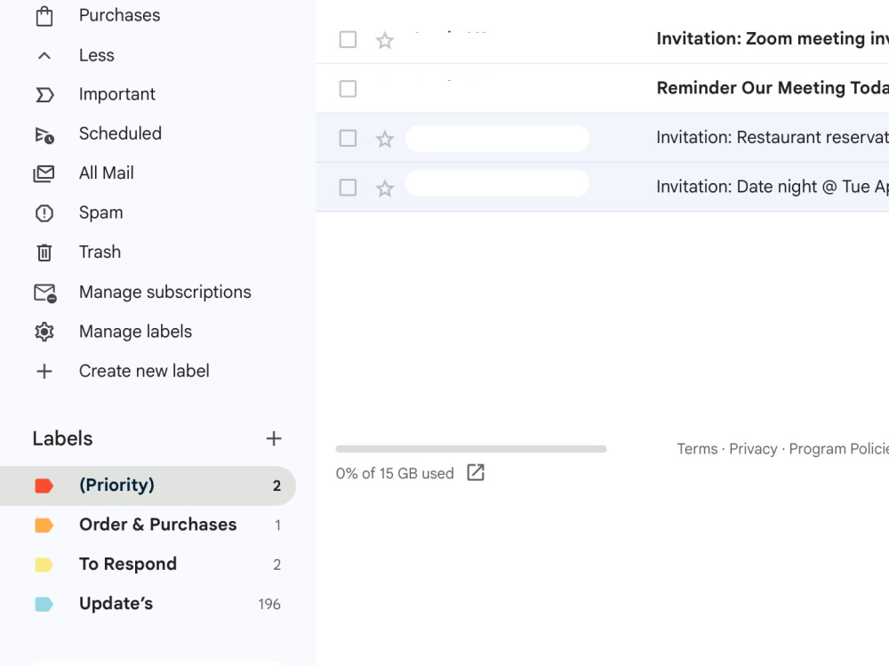Collapse the sidebar with the Less chevron
Image resolution: width=889 pixels, height=666 pixels.
44,56
